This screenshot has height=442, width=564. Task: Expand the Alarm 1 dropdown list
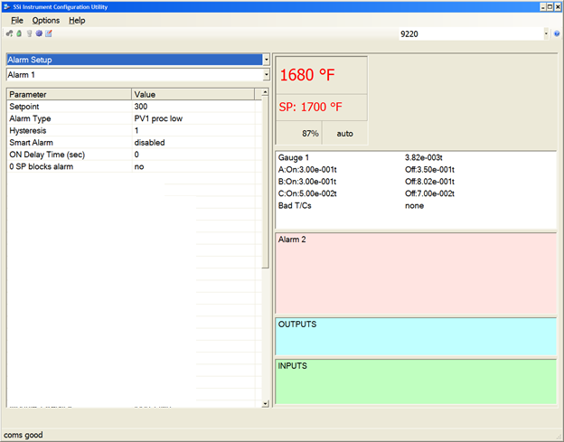tap(266, 74)
